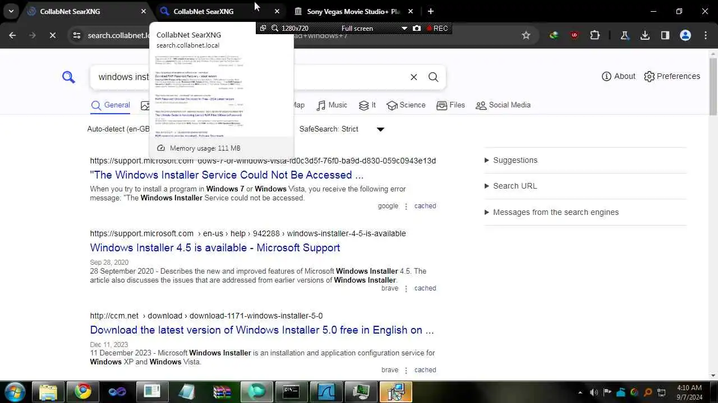Open the Downloads panel
Viewport: 718px width, 403px height.
click(645, 35)
